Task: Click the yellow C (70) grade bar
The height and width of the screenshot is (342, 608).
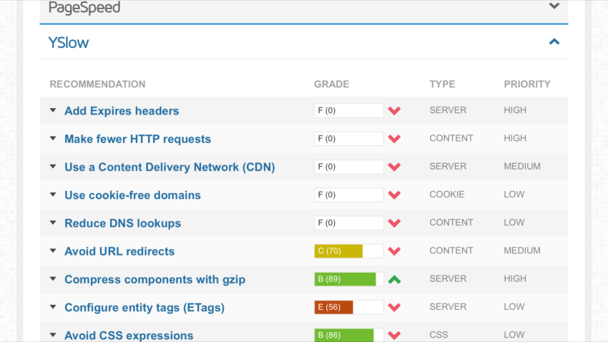Action: 348,251
